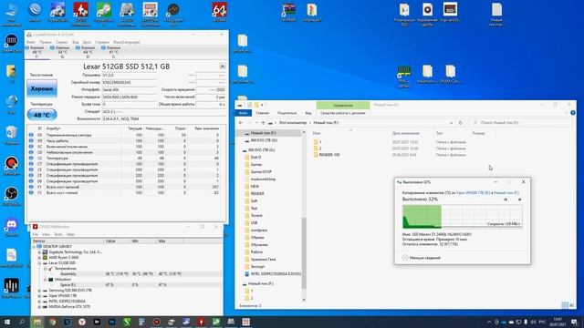Click the 48 °C temperature button
The image size is (584, 328).
click(x=42, y=115)
